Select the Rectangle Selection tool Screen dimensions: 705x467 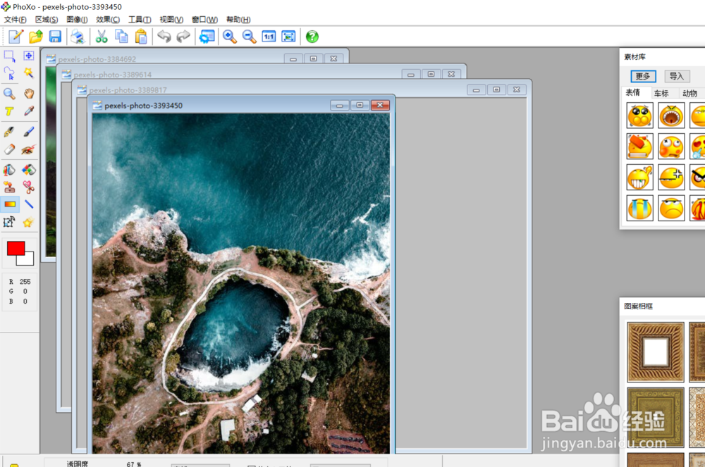pyautogui.click(x=9, y=56)
